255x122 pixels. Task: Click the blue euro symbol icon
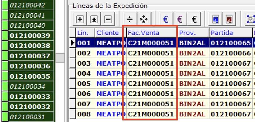click(x=166, y=19)
